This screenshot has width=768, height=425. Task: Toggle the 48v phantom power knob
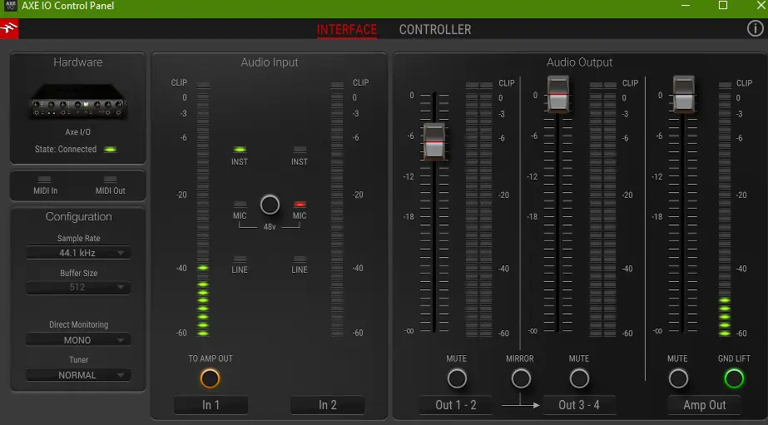pyautogui.click(x=270, y=205)
